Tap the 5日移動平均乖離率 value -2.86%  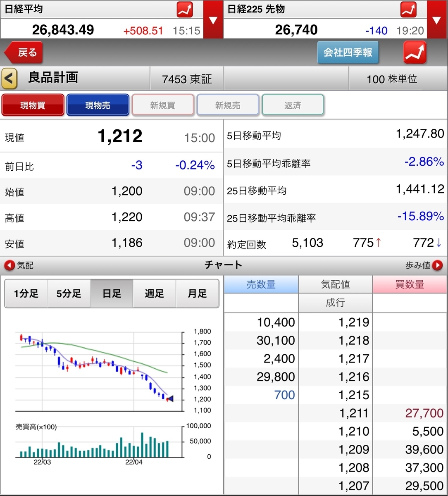[x=424, y=162]
